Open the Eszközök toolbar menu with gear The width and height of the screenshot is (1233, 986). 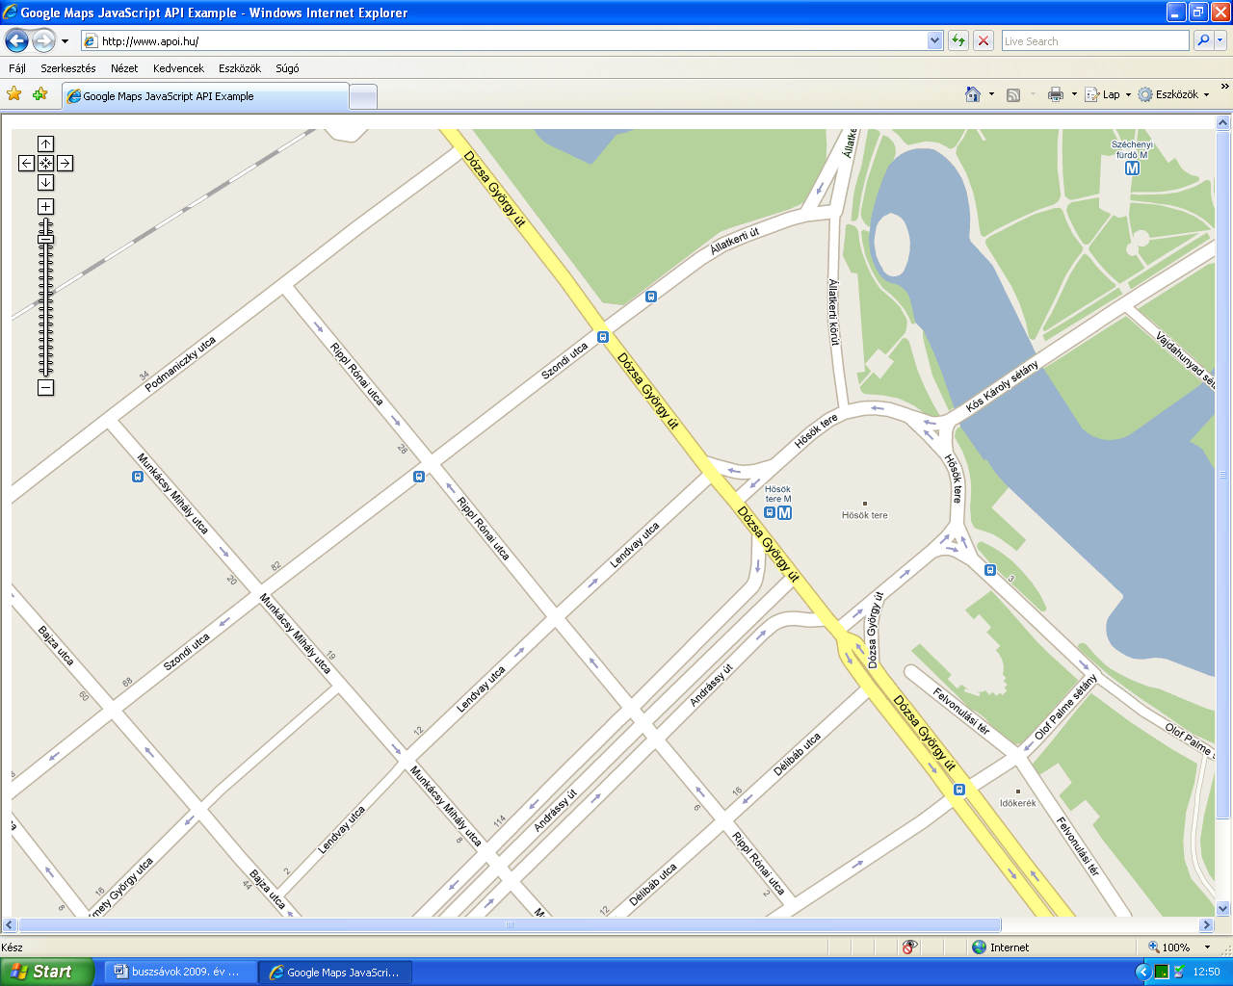click(x=1173, y=94)
